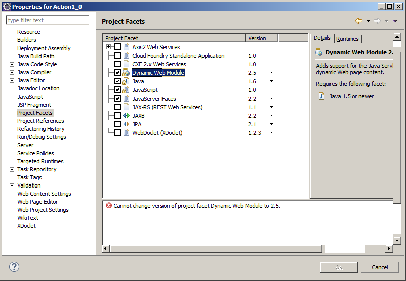
Task: Check the JPA facet checkbox
Action: 117,124
